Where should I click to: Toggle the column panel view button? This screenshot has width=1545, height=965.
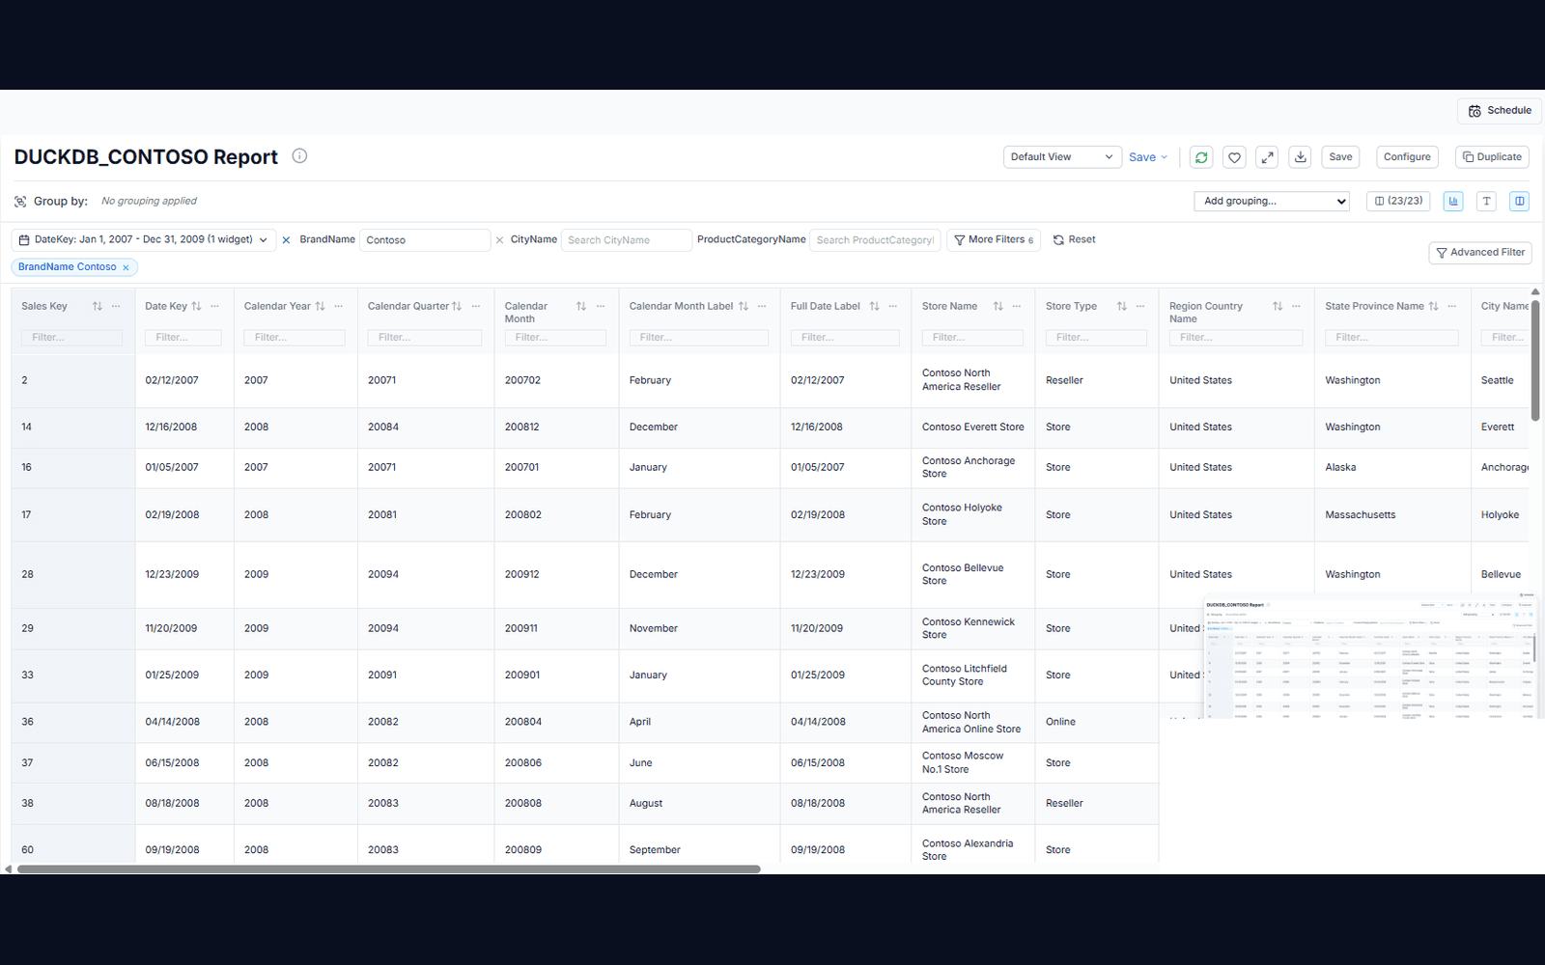coord(1519,201)
